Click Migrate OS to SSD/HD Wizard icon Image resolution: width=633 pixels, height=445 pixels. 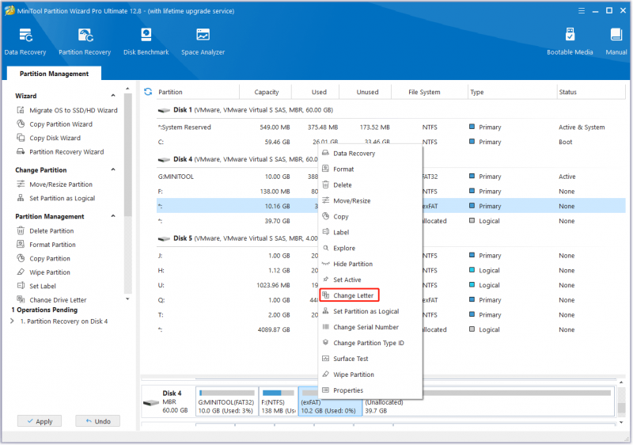pyautogui.click(x=21, y=110)
